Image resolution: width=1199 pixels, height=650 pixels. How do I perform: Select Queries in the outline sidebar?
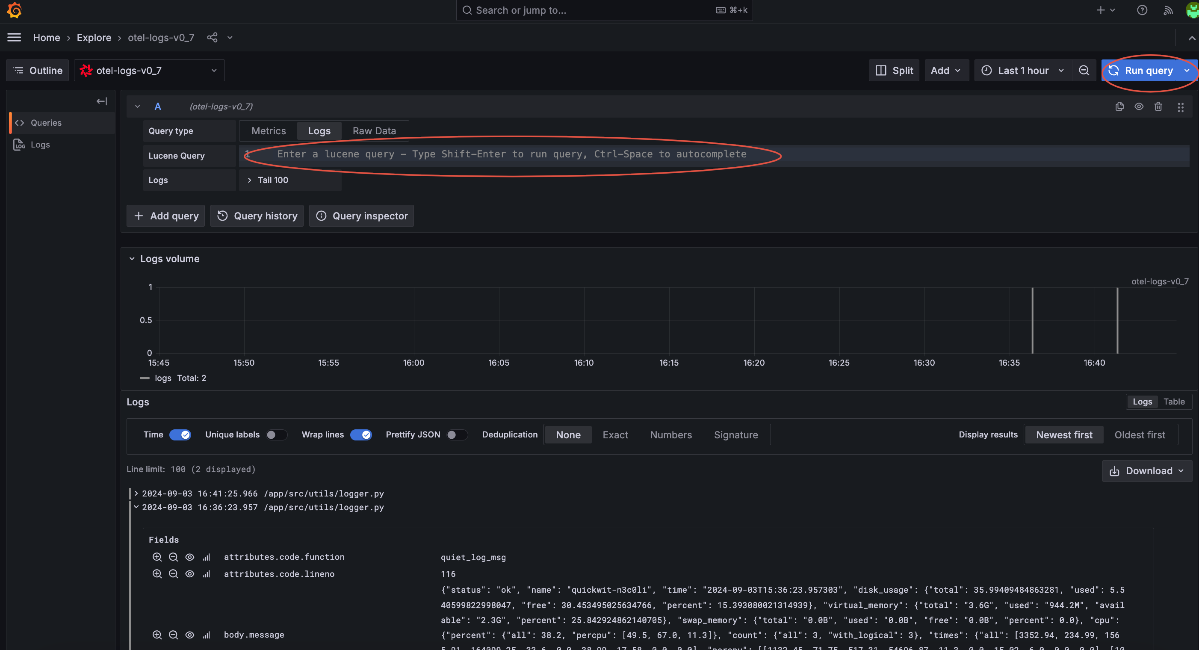point(62,122)
